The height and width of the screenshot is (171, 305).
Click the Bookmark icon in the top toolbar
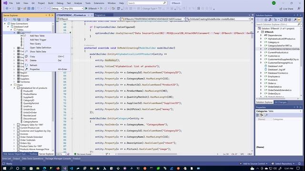tap(198, 9)
